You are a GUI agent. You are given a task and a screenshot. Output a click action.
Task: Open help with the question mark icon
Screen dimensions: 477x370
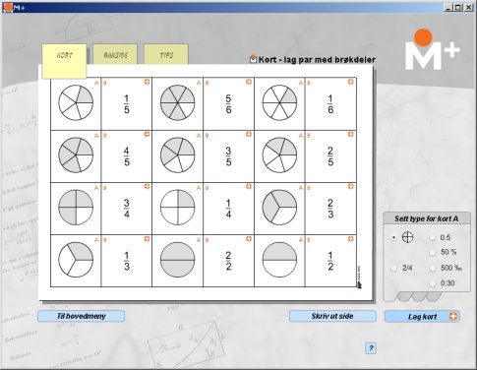[x=371, y=348]
